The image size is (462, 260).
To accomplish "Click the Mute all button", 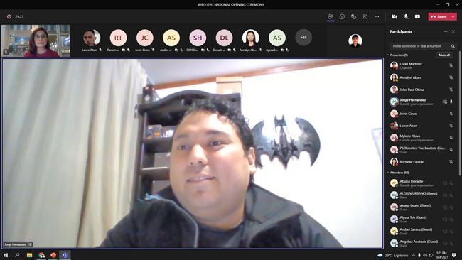I will coord(444,55).
